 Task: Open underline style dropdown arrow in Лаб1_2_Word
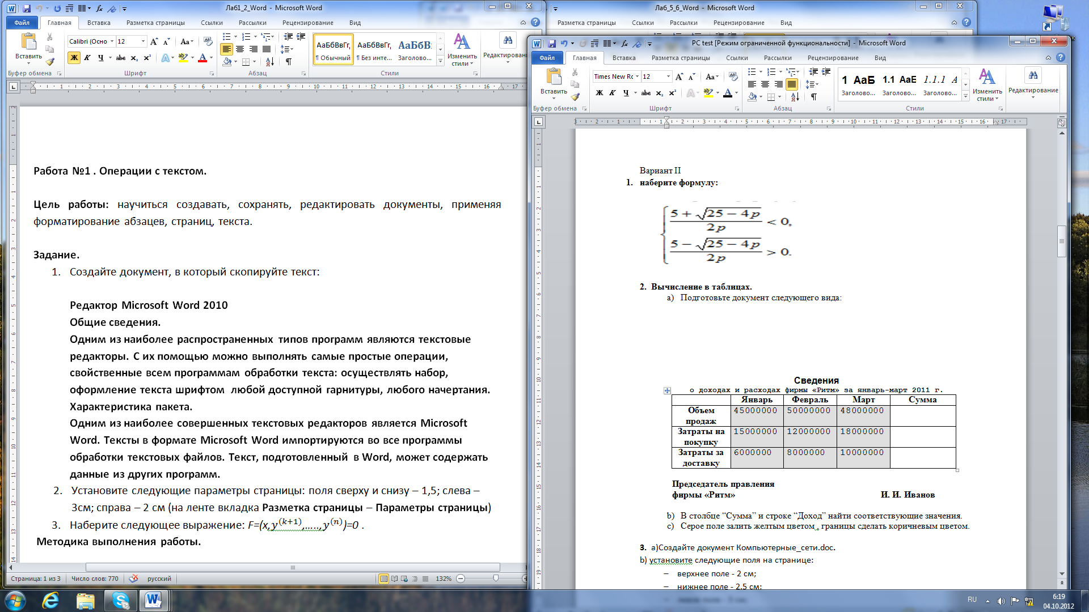[110, 58]
